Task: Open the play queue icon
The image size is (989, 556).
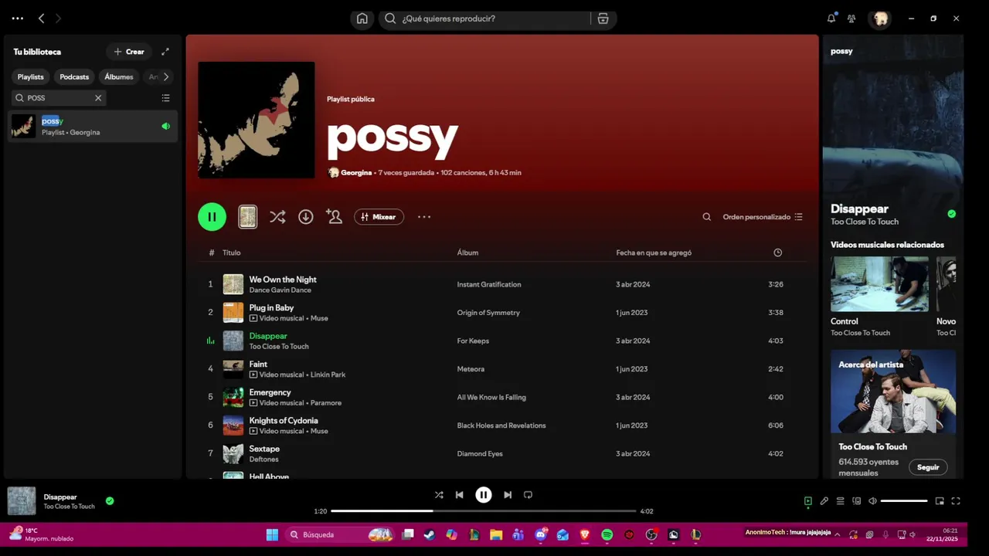Action: (841, 501)
